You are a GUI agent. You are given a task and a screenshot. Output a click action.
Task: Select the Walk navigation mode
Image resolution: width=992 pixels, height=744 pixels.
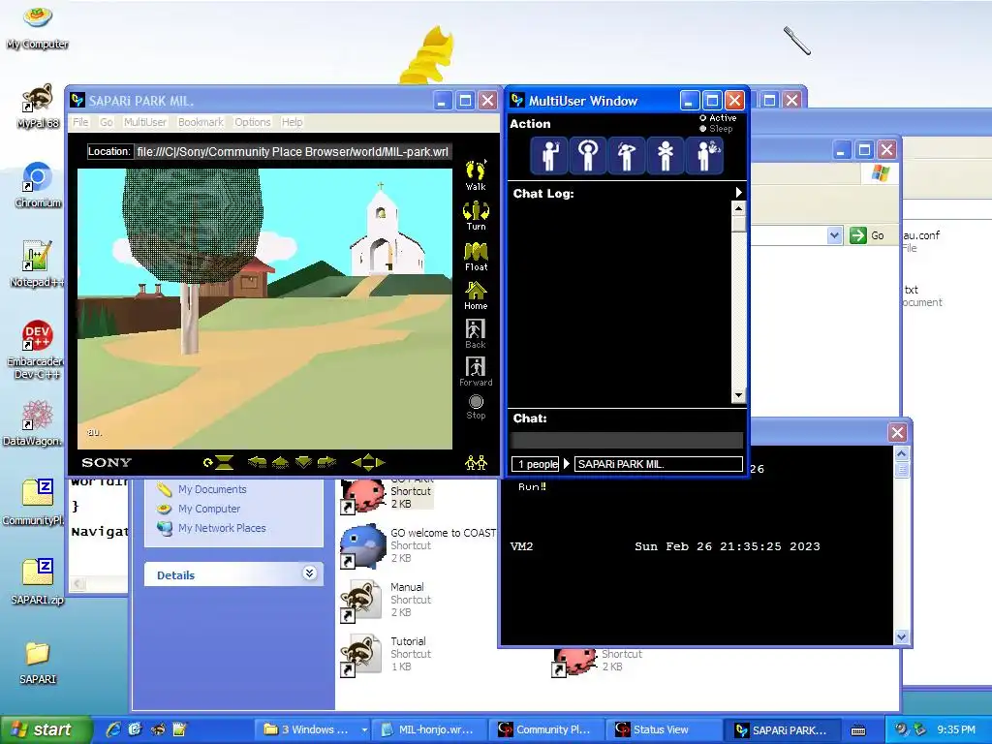click(x=476, y=175)
